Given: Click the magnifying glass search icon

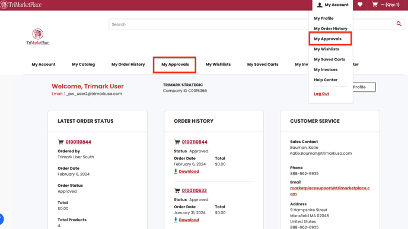Looking at the screenshot, I should (399, 24).
